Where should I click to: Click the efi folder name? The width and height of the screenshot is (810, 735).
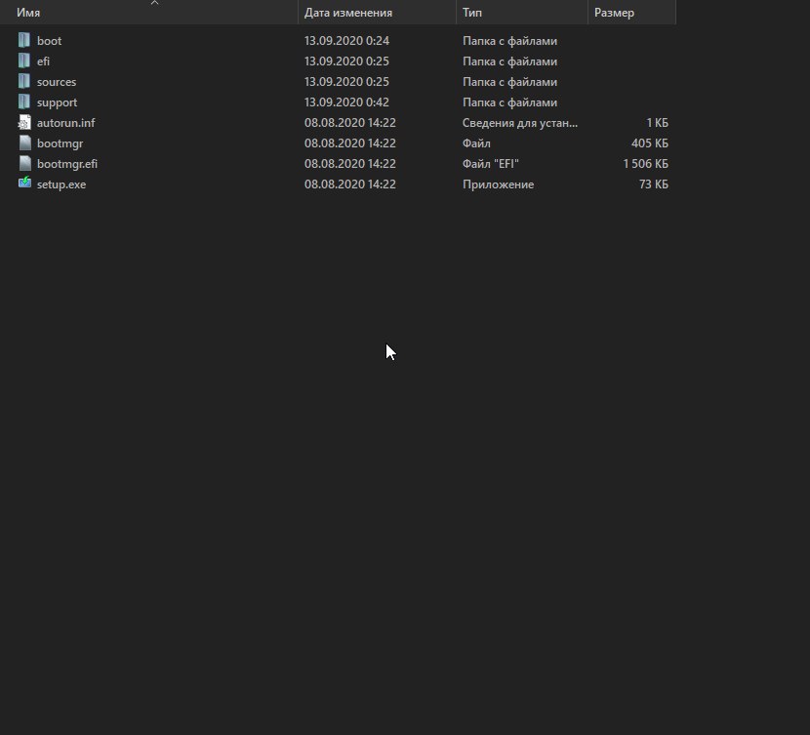click(43, 61)
